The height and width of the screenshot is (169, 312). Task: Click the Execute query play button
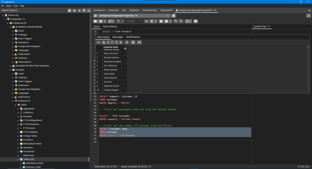(x=152, y=21)
